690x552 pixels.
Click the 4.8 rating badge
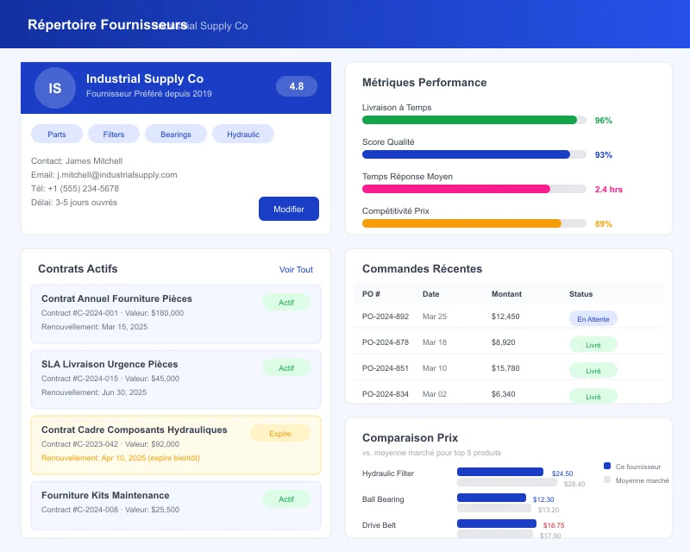(x=297, y=87)
